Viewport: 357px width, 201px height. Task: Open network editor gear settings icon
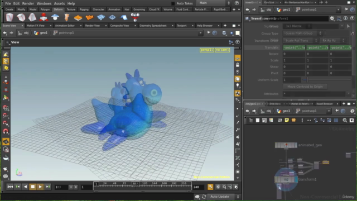(352, 111)
